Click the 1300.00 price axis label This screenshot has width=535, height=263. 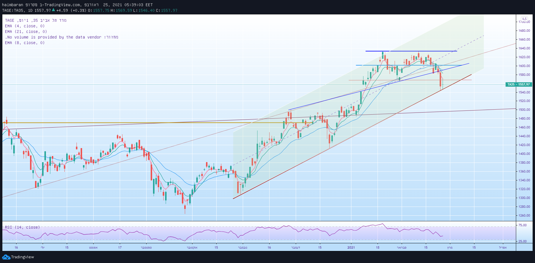(x=524, y=198)
